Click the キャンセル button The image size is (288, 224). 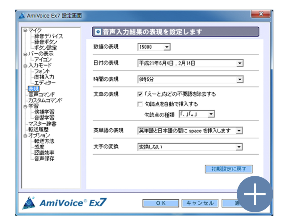click(200, 203)
